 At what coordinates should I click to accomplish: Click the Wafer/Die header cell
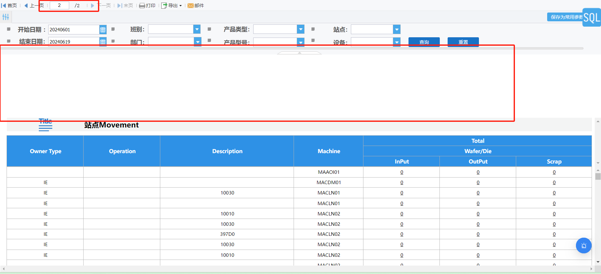click(478, 151)
